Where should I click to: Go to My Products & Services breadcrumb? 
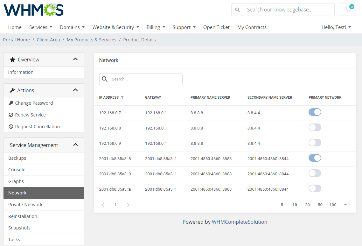(x=91, y=39)
